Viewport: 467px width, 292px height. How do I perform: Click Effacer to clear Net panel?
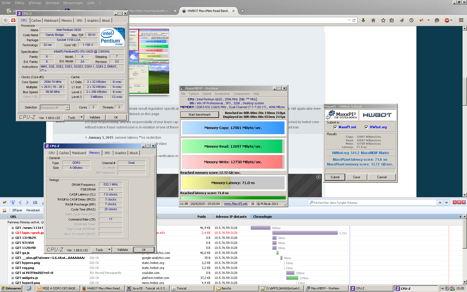(x=17, y=210)
